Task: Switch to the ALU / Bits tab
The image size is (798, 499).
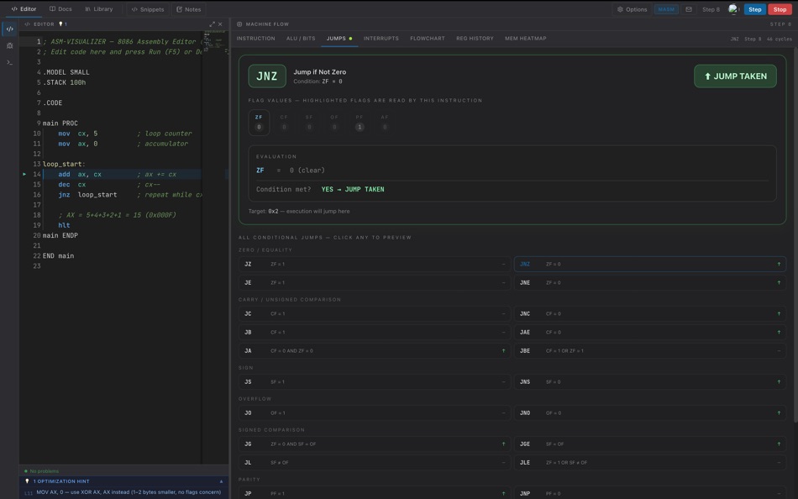Action: coord(301,38)
